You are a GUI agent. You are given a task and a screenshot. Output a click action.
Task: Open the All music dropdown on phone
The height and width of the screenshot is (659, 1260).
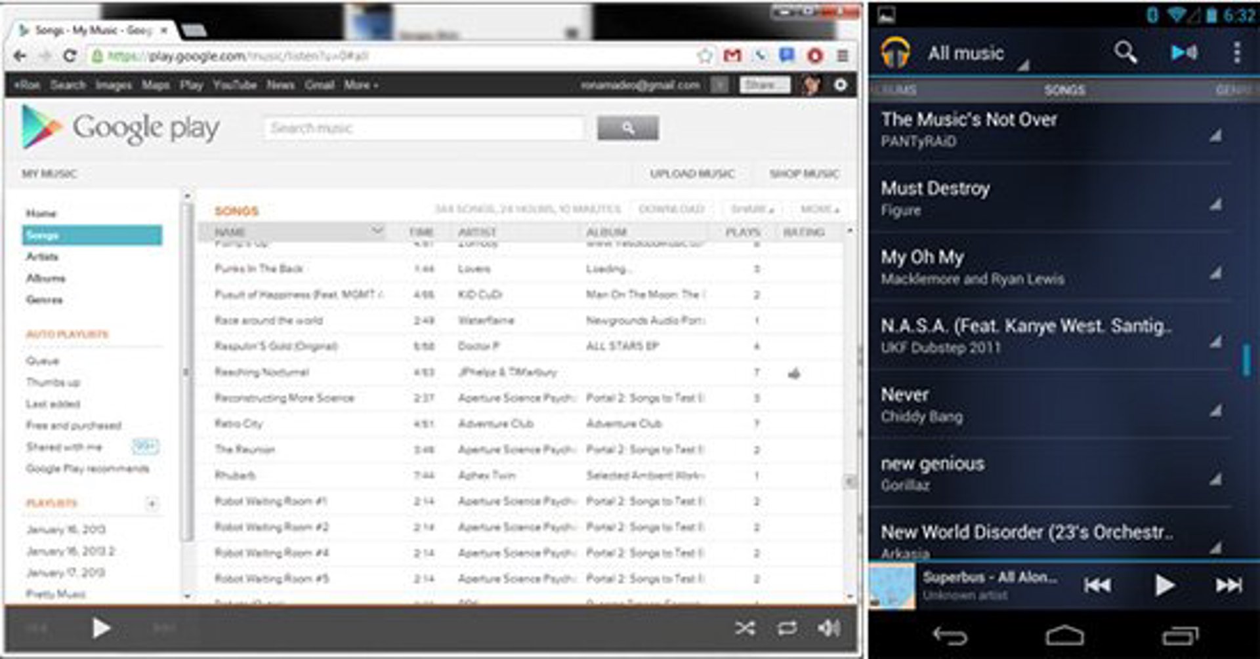tap(977, 54)
